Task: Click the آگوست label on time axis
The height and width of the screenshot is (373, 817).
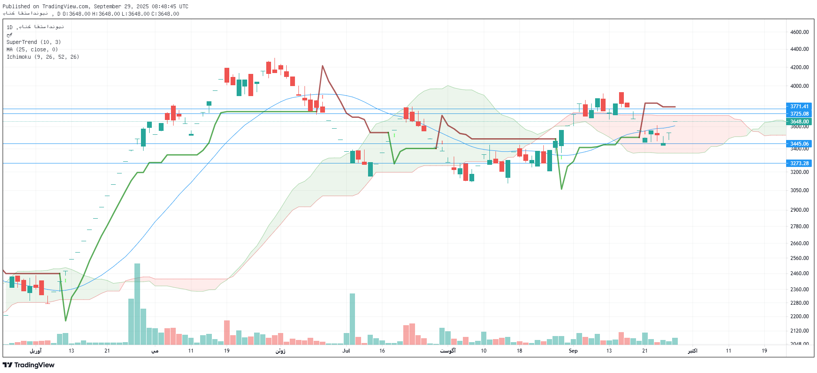Action: pos(448,351)
